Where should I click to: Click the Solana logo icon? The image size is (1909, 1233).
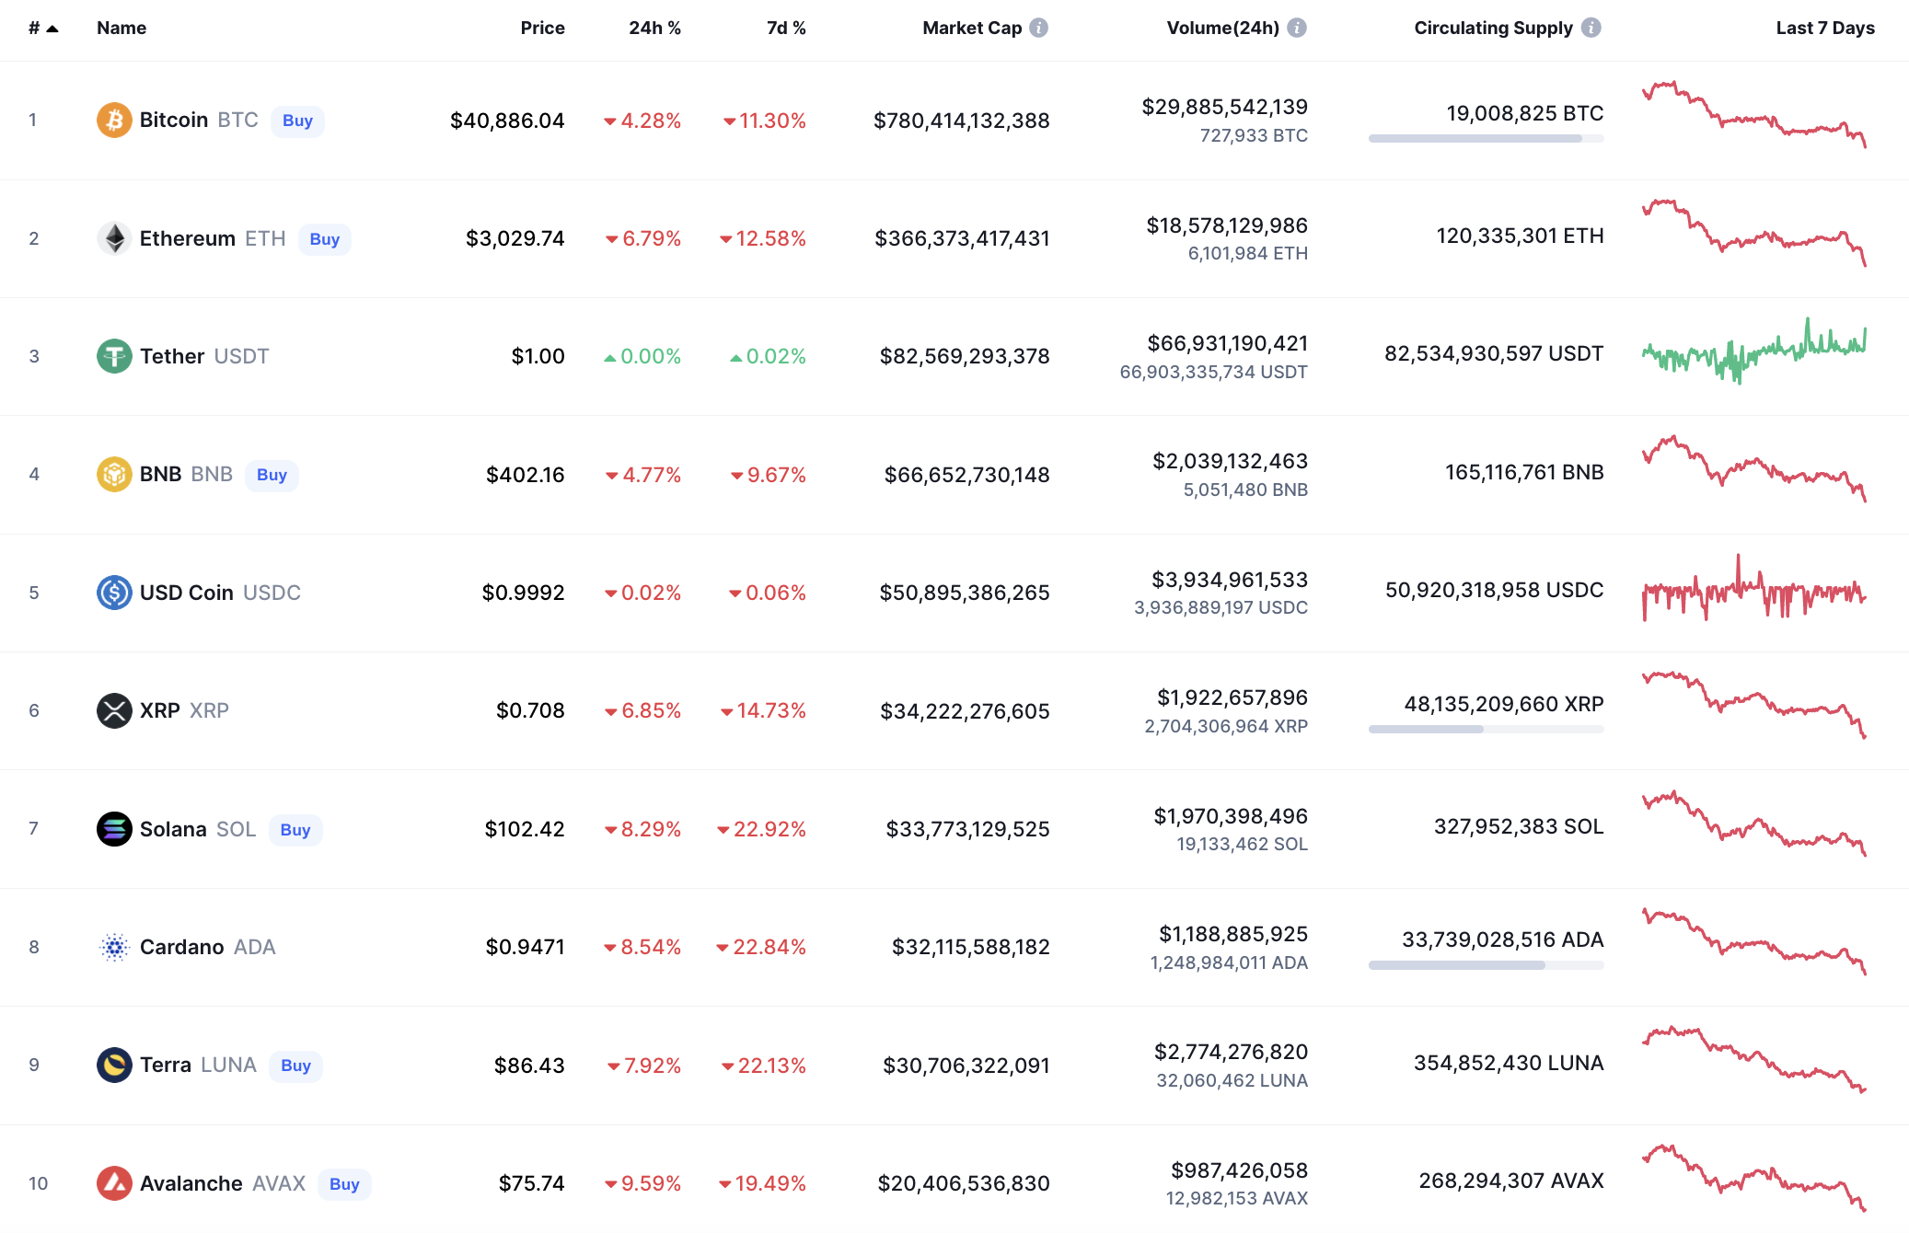coord(114,829)
